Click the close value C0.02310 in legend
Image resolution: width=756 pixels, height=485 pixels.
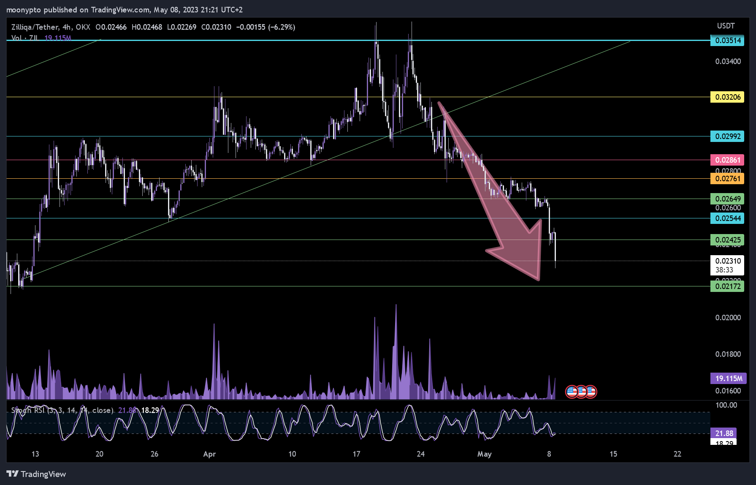217,27
